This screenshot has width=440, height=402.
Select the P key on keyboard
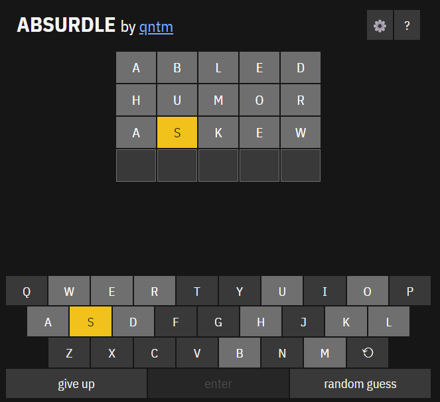(x=409, y=291)
